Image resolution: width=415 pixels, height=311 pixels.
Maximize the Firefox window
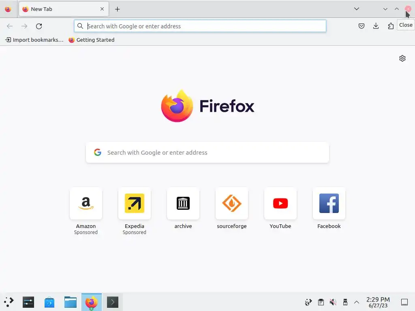tap(396, 9)
